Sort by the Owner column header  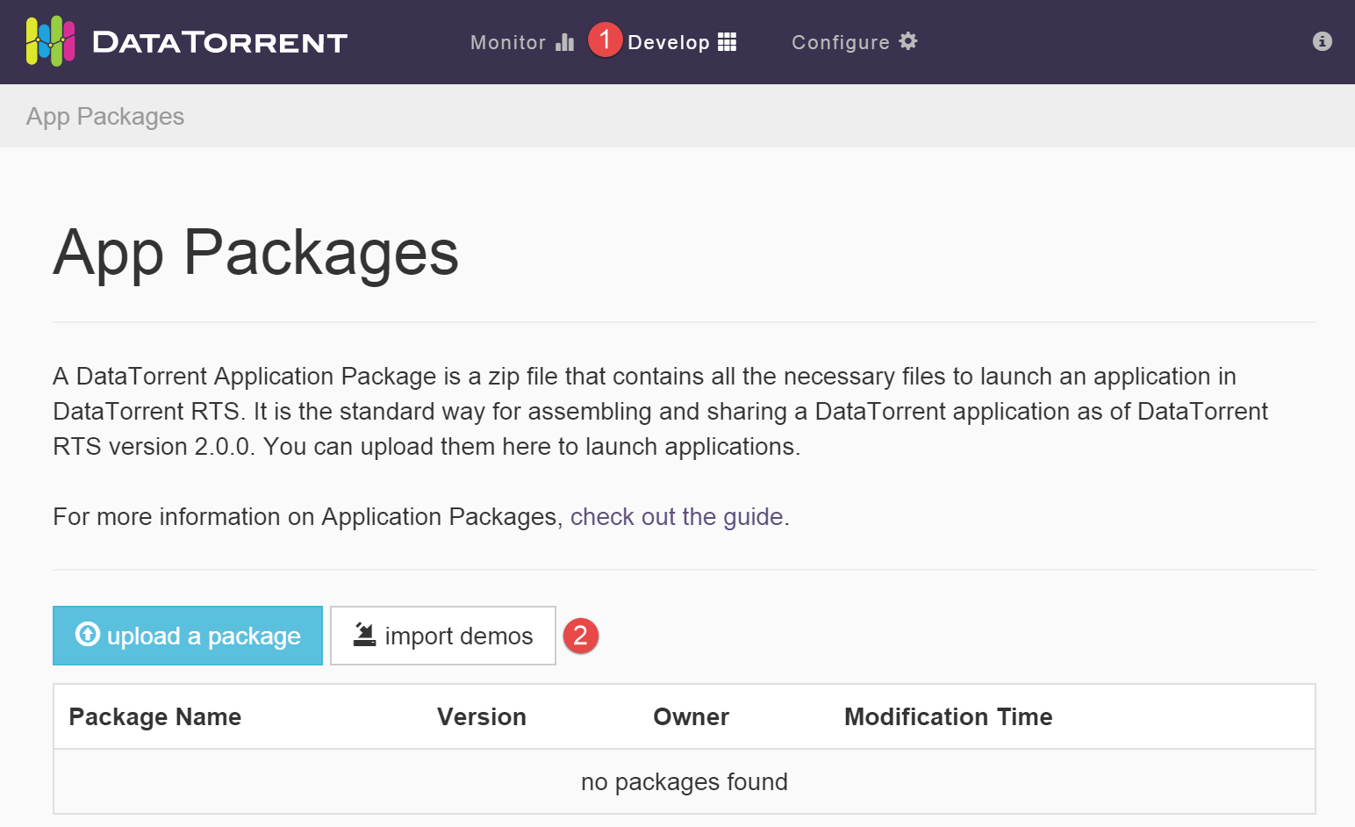coord(691,717)
